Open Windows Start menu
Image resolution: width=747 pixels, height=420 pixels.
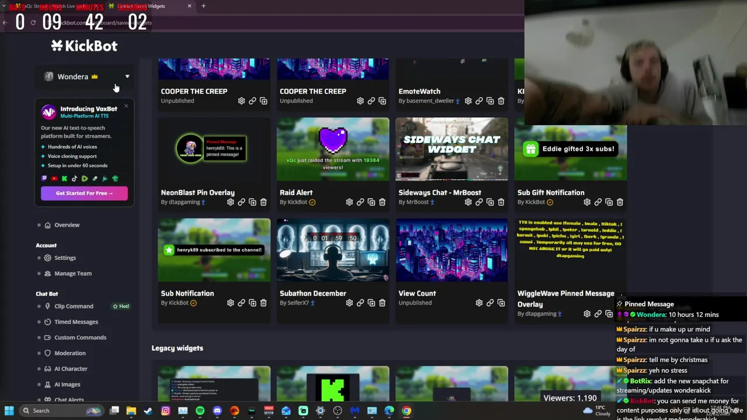coord(9,411)
